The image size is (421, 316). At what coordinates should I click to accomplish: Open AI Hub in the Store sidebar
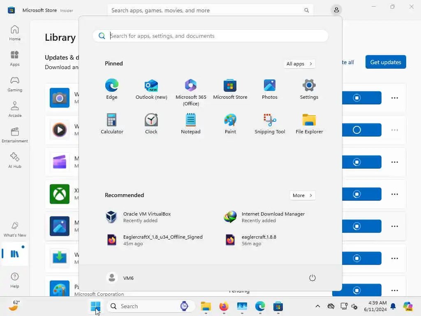pyautogui.click(x=15, y=161)
